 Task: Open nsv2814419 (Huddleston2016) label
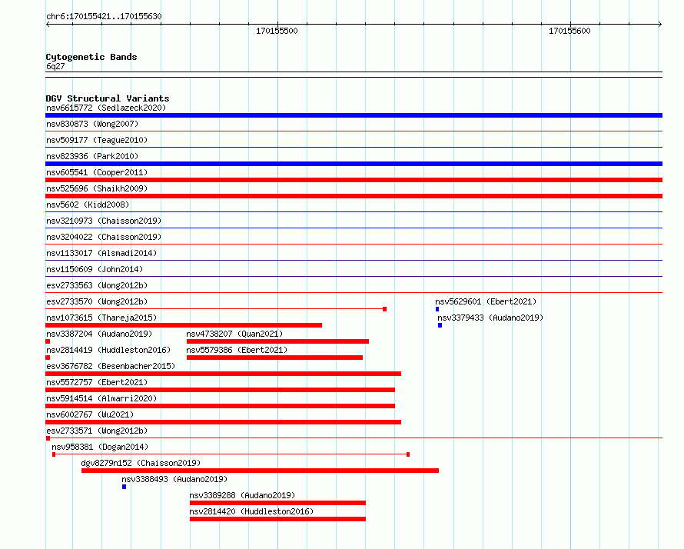[108, 350]
